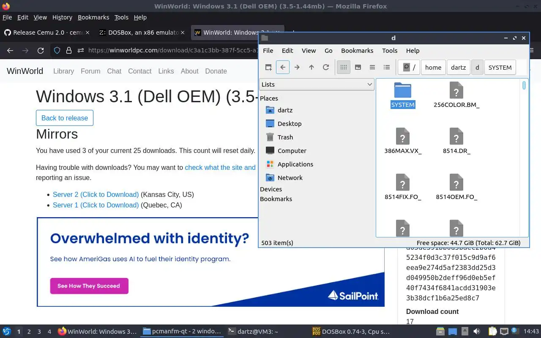Go forward in file manager toolbar

(297, 67)
